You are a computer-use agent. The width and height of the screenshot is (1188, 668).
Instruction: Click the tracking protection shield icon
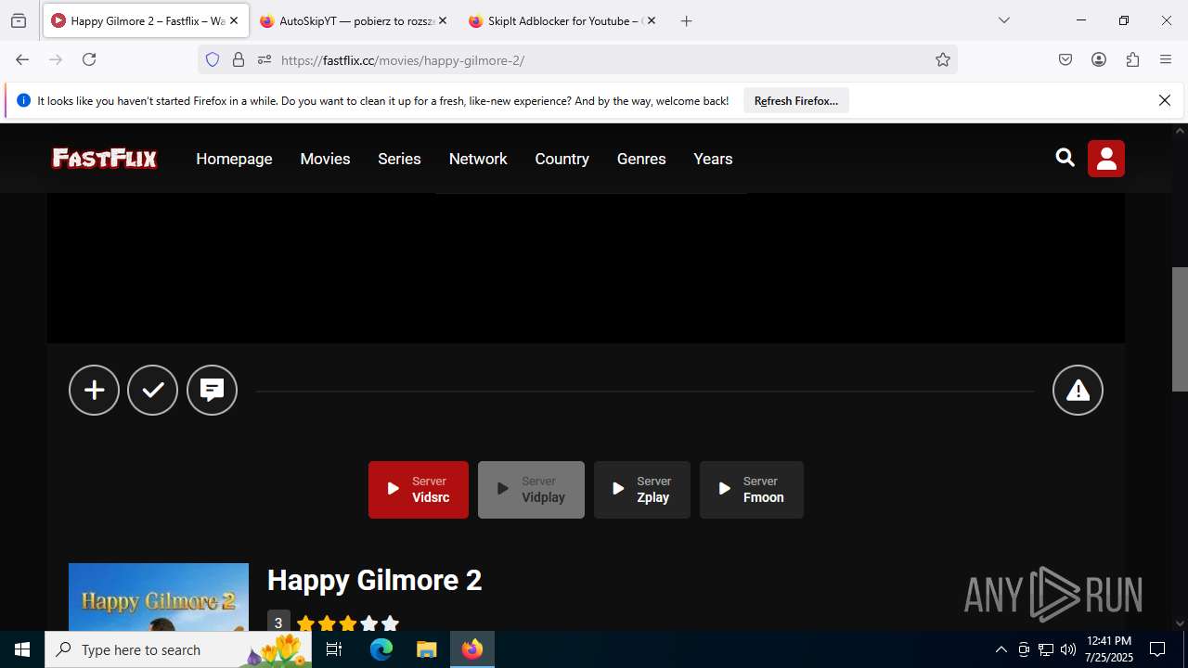(x=213, y=59)
